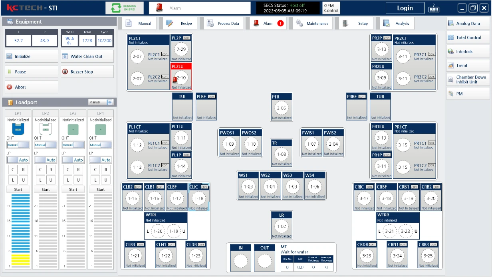Click the LP1 blue FOUP carrier icon
Image resolution: width=492 pixels, height=277 pixels.
click(18, 129)
